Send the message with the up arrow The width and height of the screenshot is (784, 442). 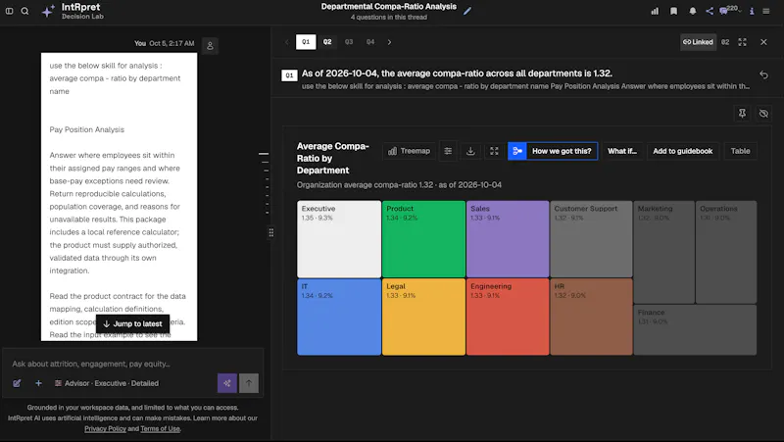coord(249,383)
